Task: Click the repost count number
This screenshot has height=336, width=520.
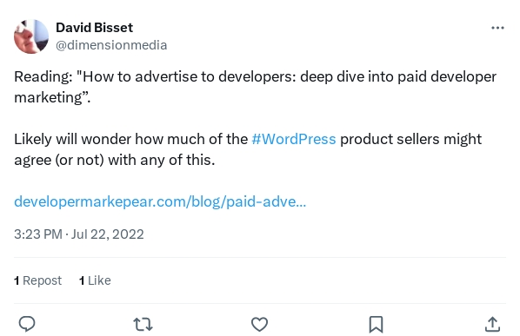Action: pyautogui.click(x=17, y=280)
